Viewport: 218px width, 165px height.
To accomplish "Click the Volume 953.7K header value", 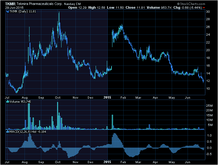I will tap(159, 8).
